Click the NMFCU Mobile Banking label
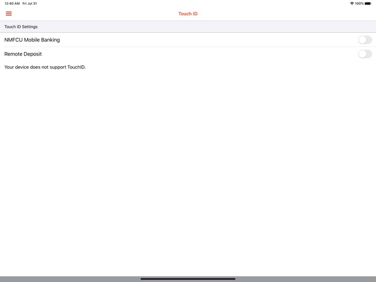 pos(32,40)
